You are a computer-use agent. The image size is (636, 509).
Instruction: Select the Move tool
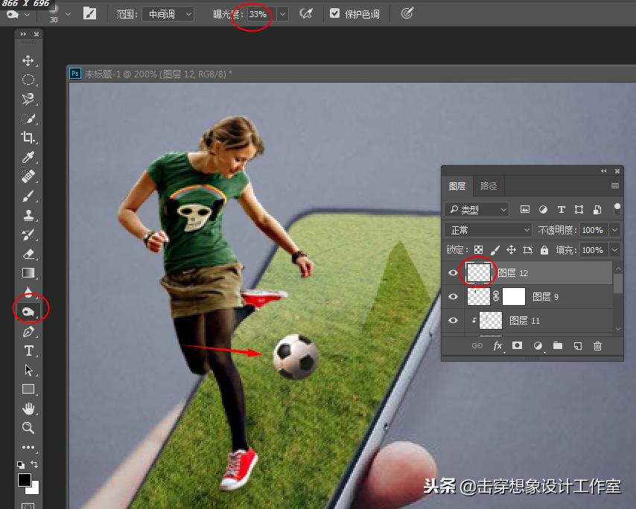pos(28,60)
